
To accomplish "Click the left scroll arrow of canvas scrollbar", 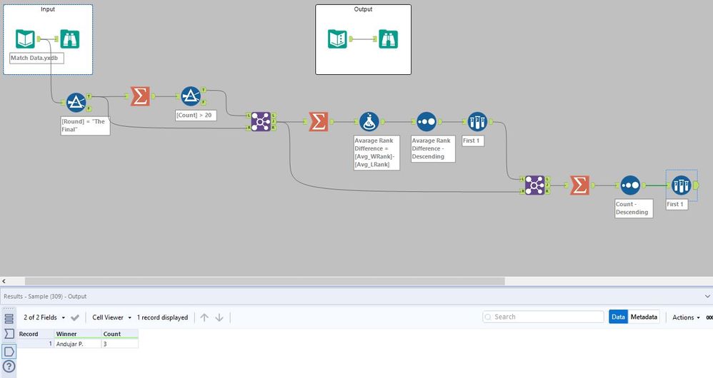I will click(4, 281).
